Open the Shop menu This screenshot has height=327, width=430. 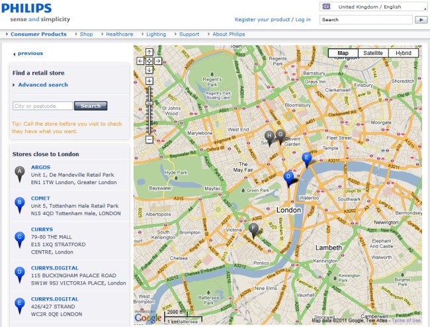coord(86,34)
